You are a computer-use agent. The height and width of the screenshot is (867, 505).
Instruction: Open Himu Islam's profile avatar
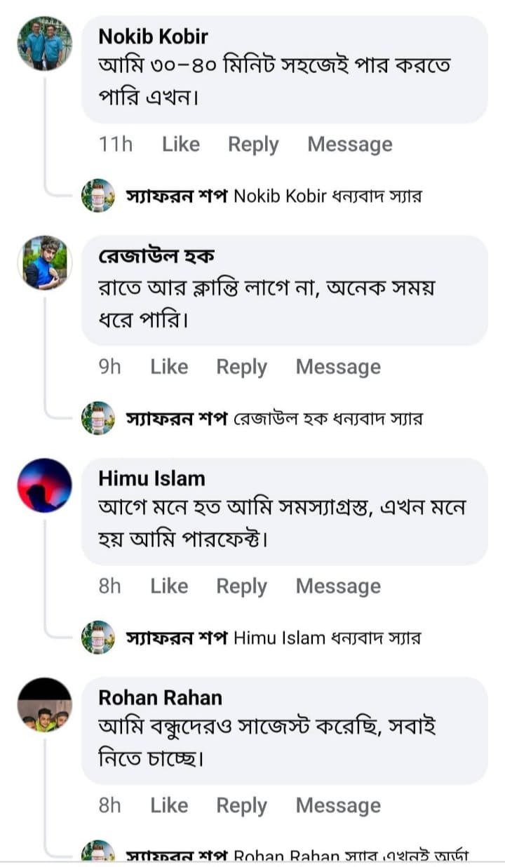tap(44, 485)
